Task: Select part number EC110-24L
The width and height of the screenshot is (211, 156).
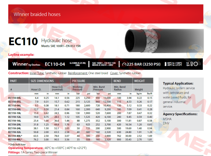Action: [15, 128]
